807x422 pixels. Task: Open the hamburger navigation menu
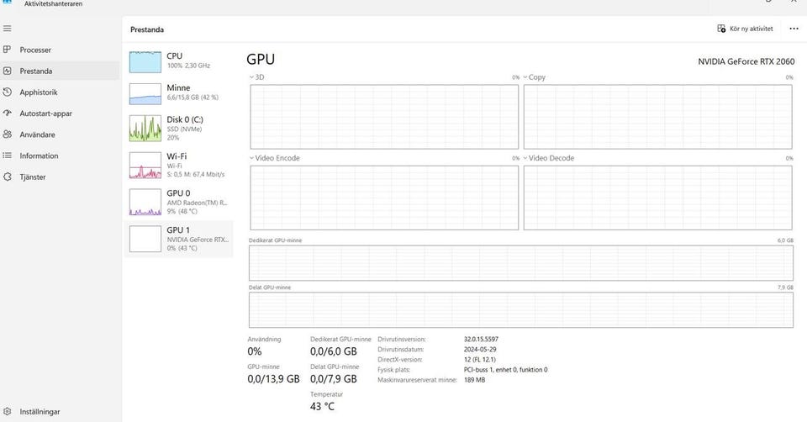point(8,29)
